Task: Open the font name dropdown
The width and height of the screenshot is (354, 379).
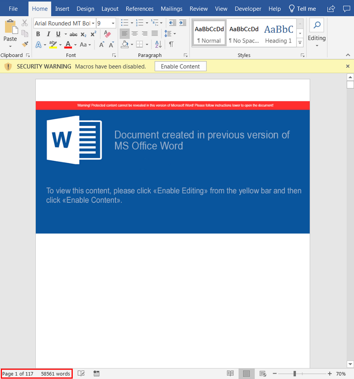Action: pos(93,24)
